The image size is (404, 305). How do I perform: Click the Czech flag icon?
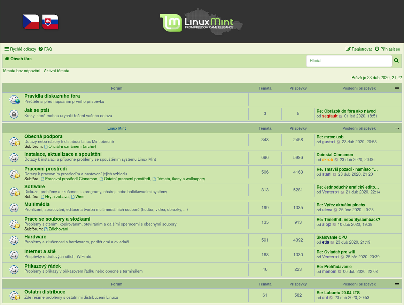[31, 22]
